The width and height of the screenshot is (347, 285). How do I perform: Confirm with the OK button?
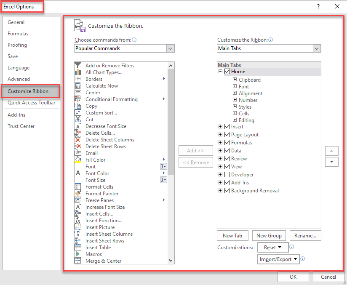tap(293, 277)
